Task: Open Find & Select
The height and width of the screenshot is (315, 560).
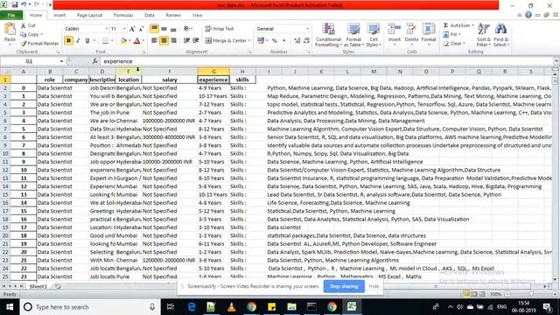Action: [x=501, y=35]
